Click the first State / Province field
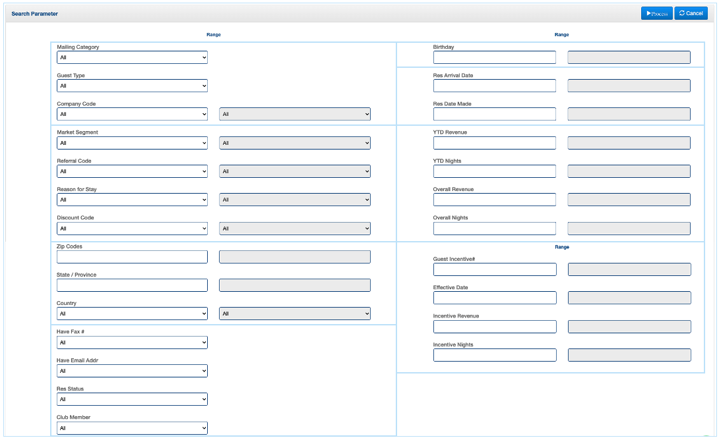The image size is (719, 440). (x=132, y=285)
